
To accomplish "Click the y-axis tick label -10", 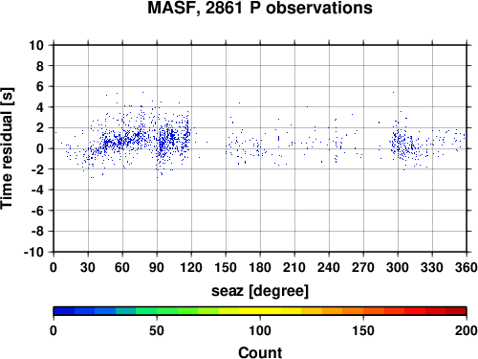I will [x=33, y=252].
